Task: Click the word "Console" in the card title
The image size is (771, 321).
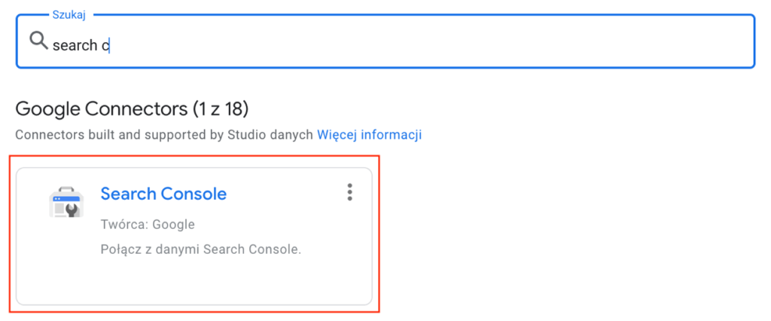Action: coord(194,194)
